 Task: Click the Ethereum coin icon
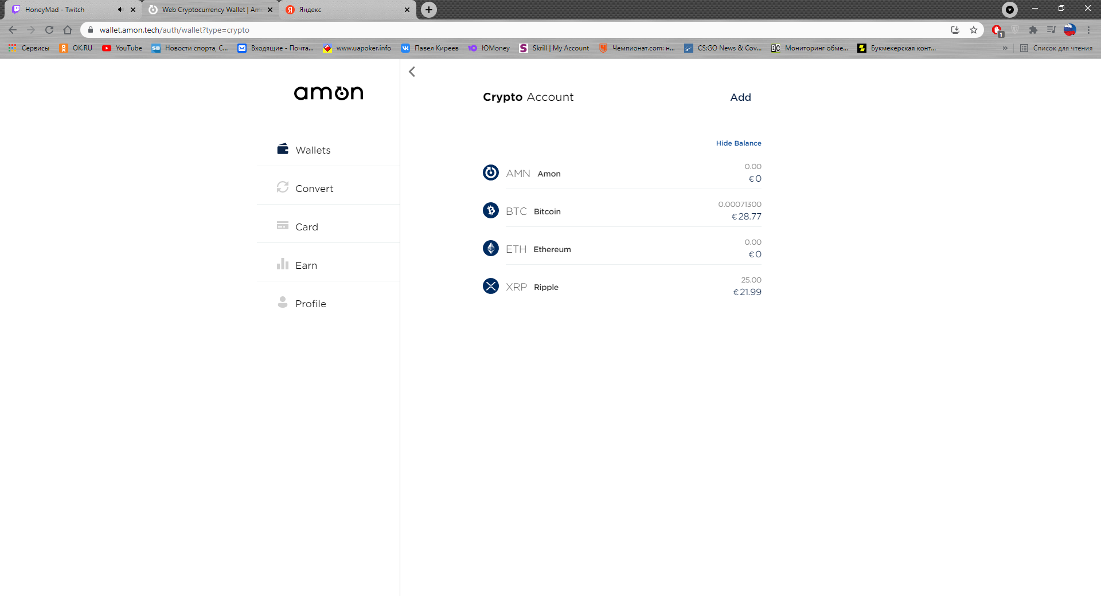(x=491, y=248)
